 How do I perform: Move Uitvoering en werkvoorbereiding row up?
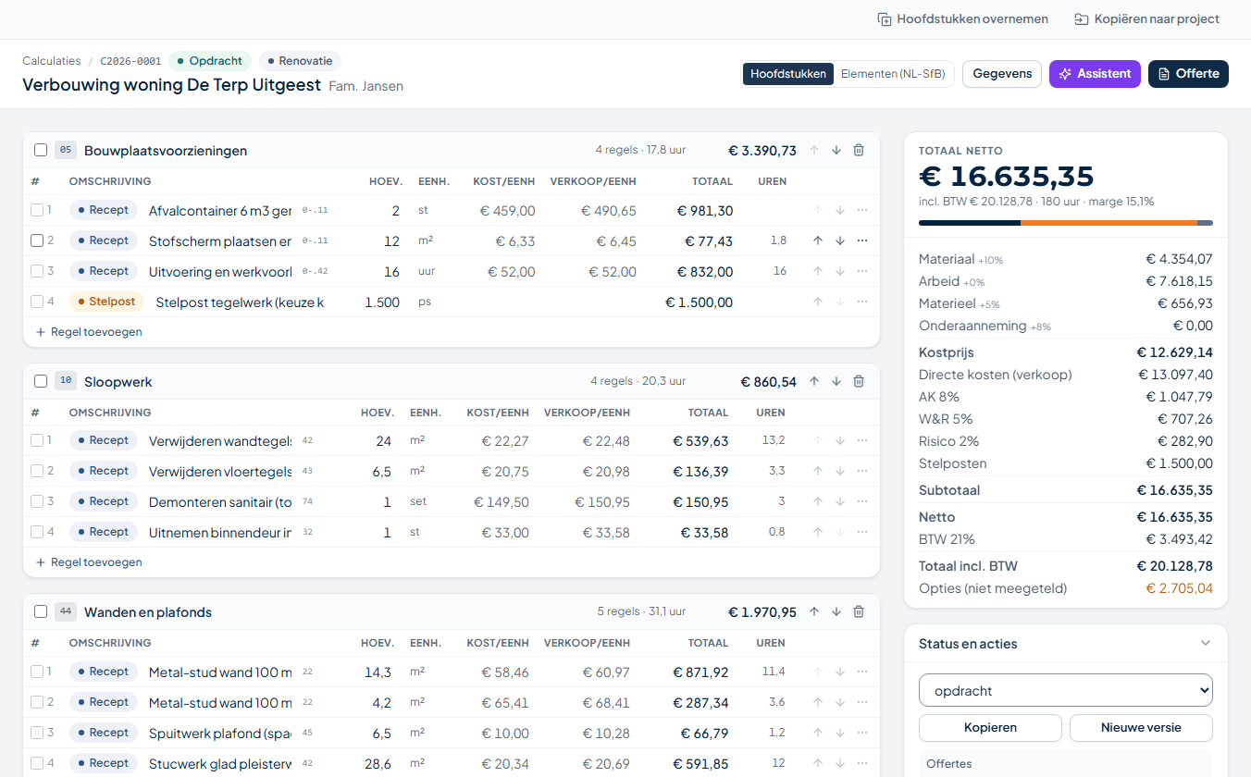click(x=818, y=271)
